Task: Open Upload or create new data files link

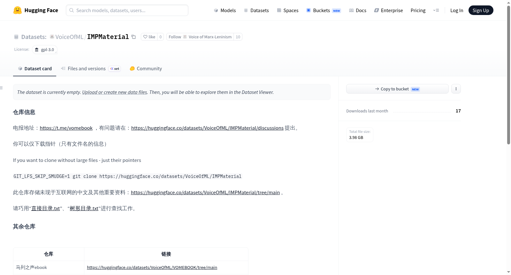Action: (115, 92)
